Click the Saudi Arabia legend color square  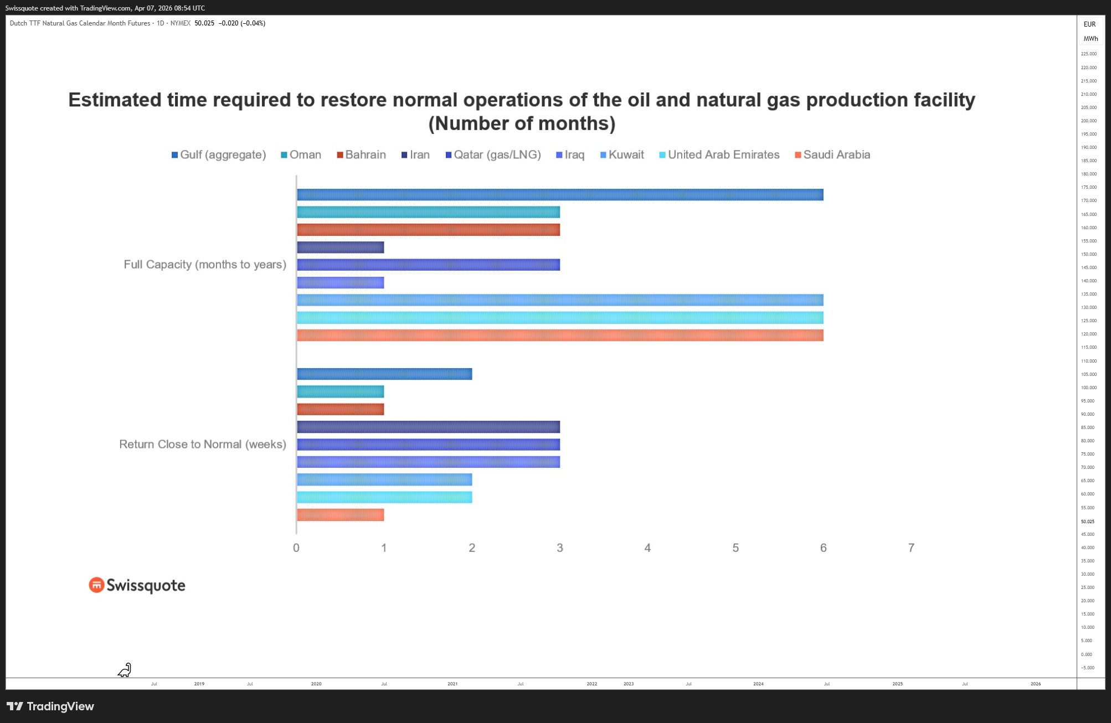798,155
